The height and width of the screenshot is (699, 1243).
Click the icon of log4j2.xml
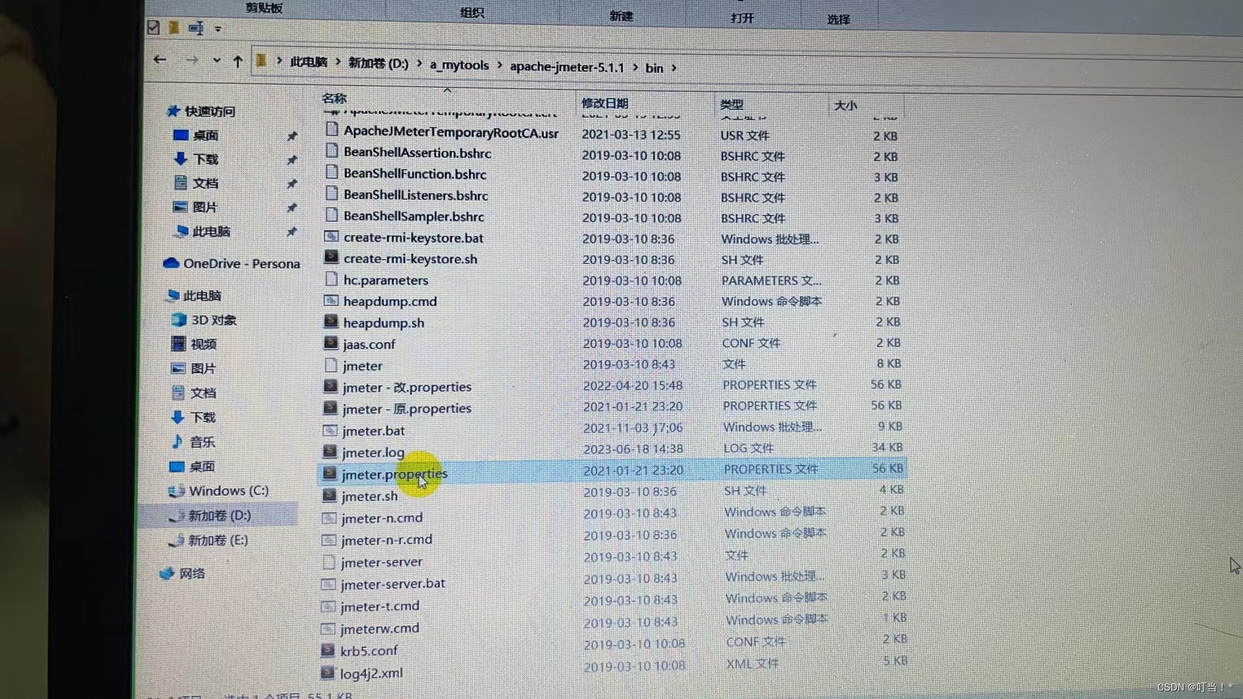pyautogui.click(x=328, y=672)
